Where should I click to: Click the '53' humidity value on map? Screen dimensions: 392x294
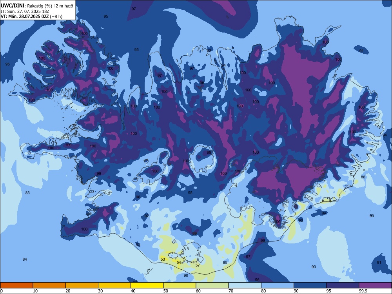(163, 259)
